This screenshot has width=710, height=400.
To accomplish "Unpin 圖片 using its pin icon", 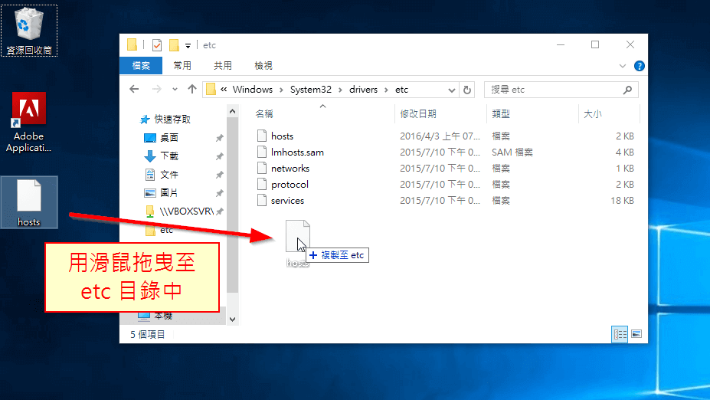I will [220, 193].
